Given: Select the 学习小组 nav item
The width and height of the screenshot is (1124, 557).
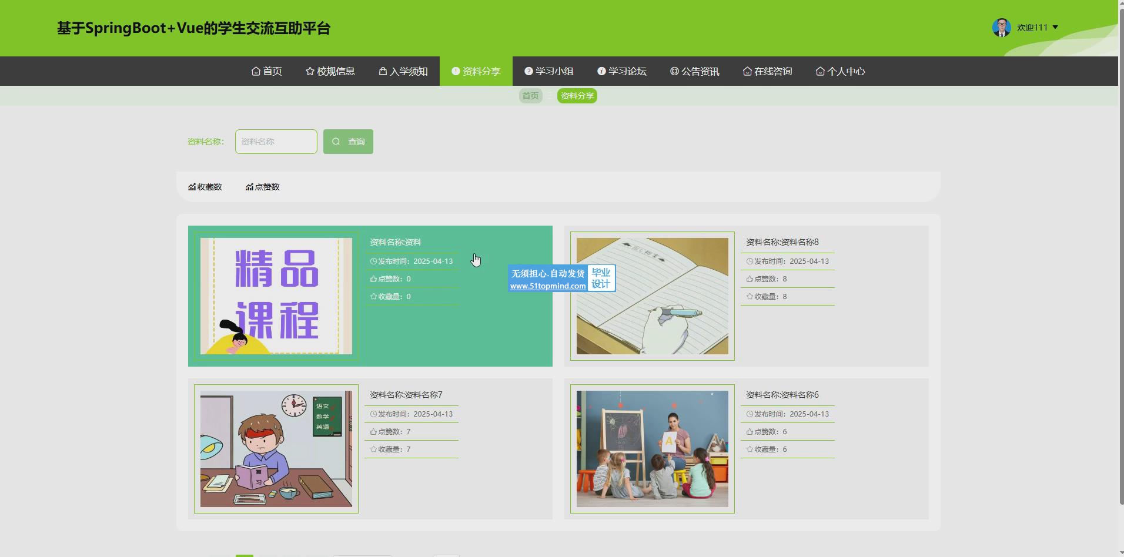Looking at the screenshot, I should click(548, 71).
